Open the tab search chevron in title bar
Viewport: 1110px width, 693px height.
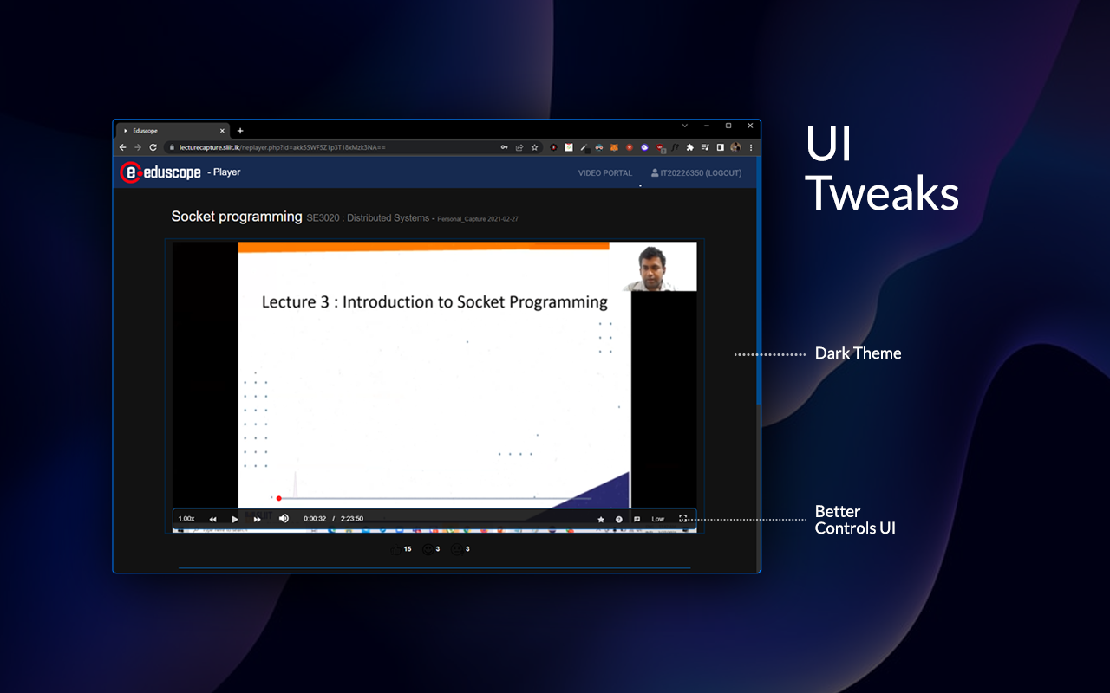pyautogui.click(x=684, y=126)
